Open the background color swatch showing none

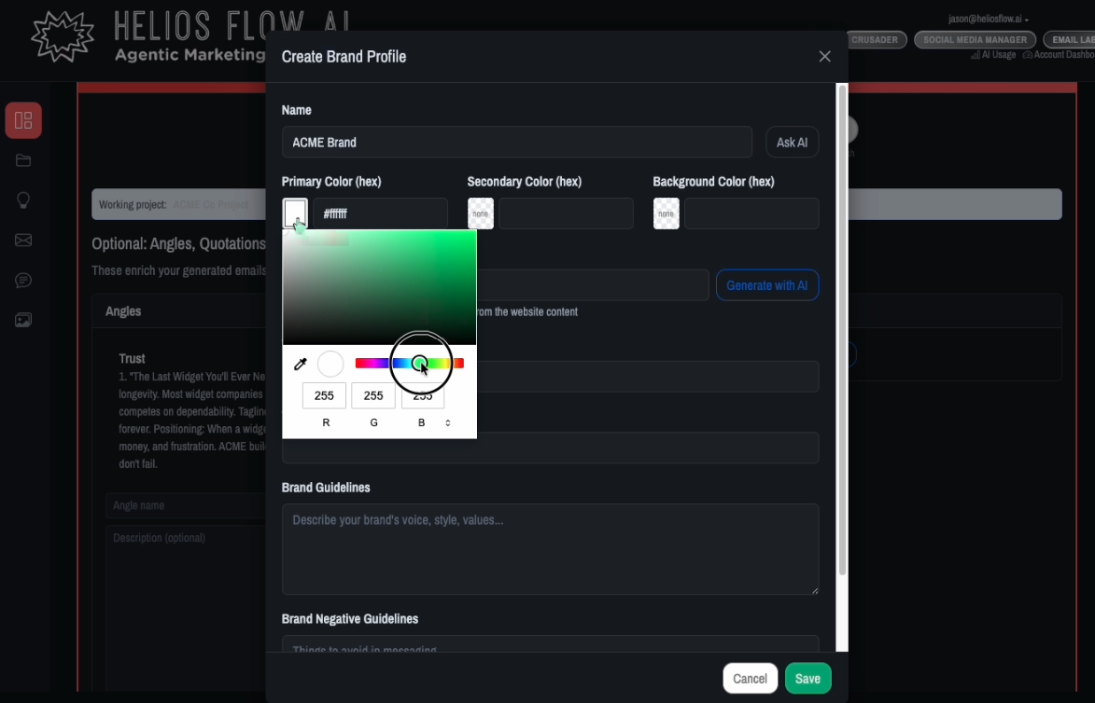tap(667, 214)
